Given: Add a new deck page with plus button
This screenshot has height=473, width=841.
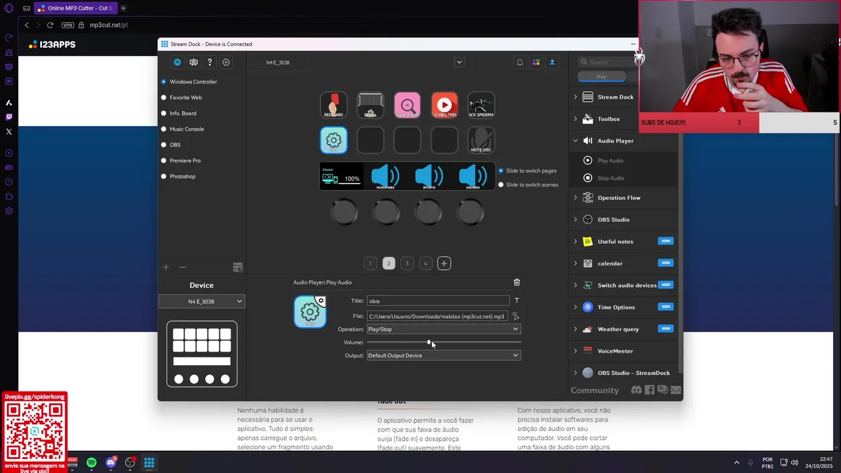Looking at the screenshot, I should point(444,263).
